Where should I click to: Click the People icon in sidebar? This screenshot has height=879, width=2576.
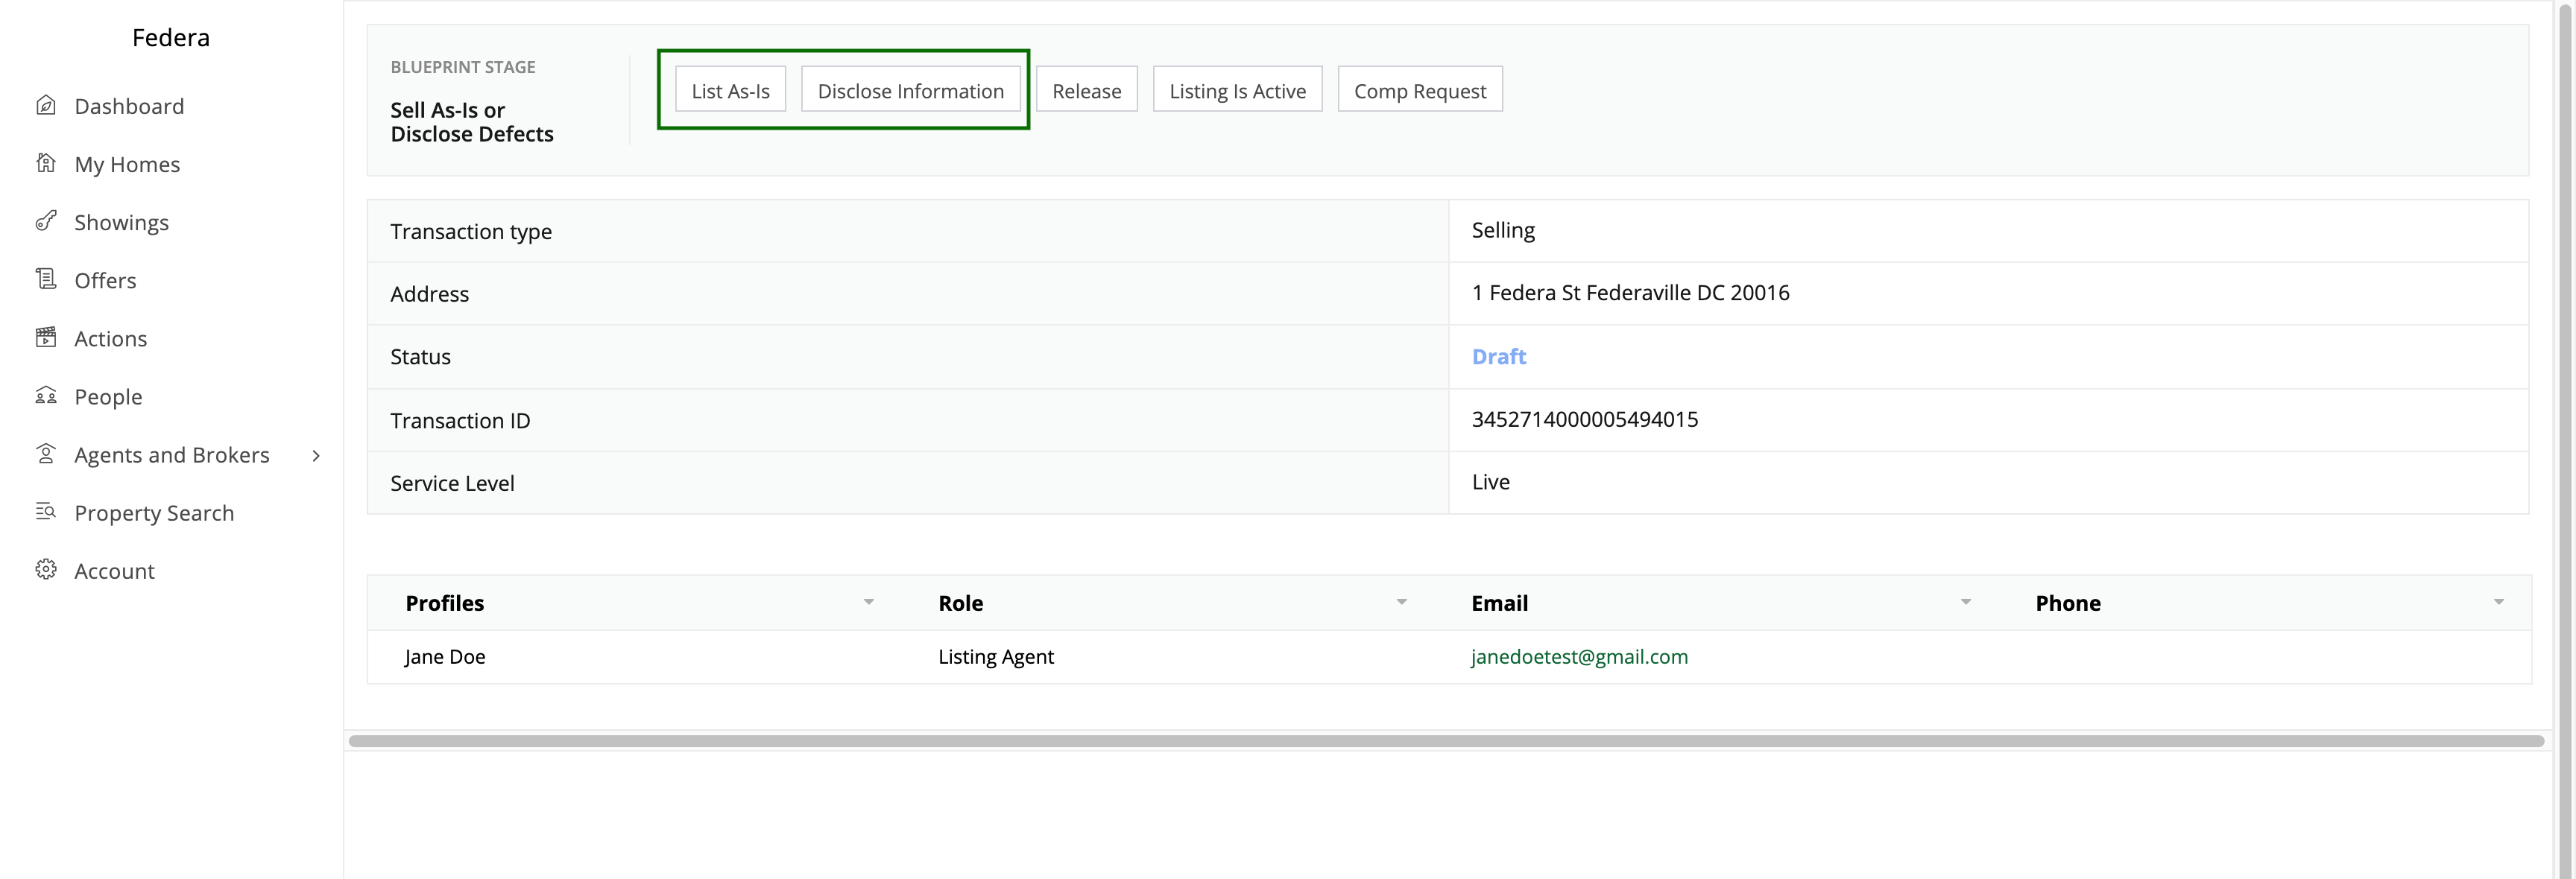[46, 396]
